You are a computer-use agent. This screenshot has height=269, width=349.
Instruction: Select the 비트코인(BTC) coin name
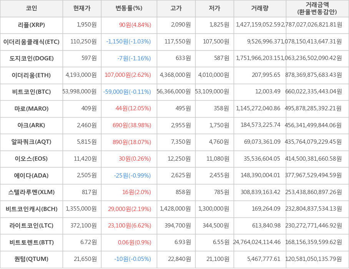click(x=32, y=92)
